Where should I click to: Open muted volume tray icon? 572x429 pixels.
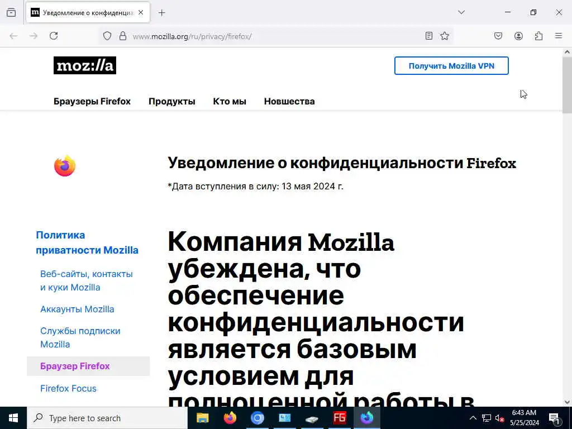click(500, 418)
